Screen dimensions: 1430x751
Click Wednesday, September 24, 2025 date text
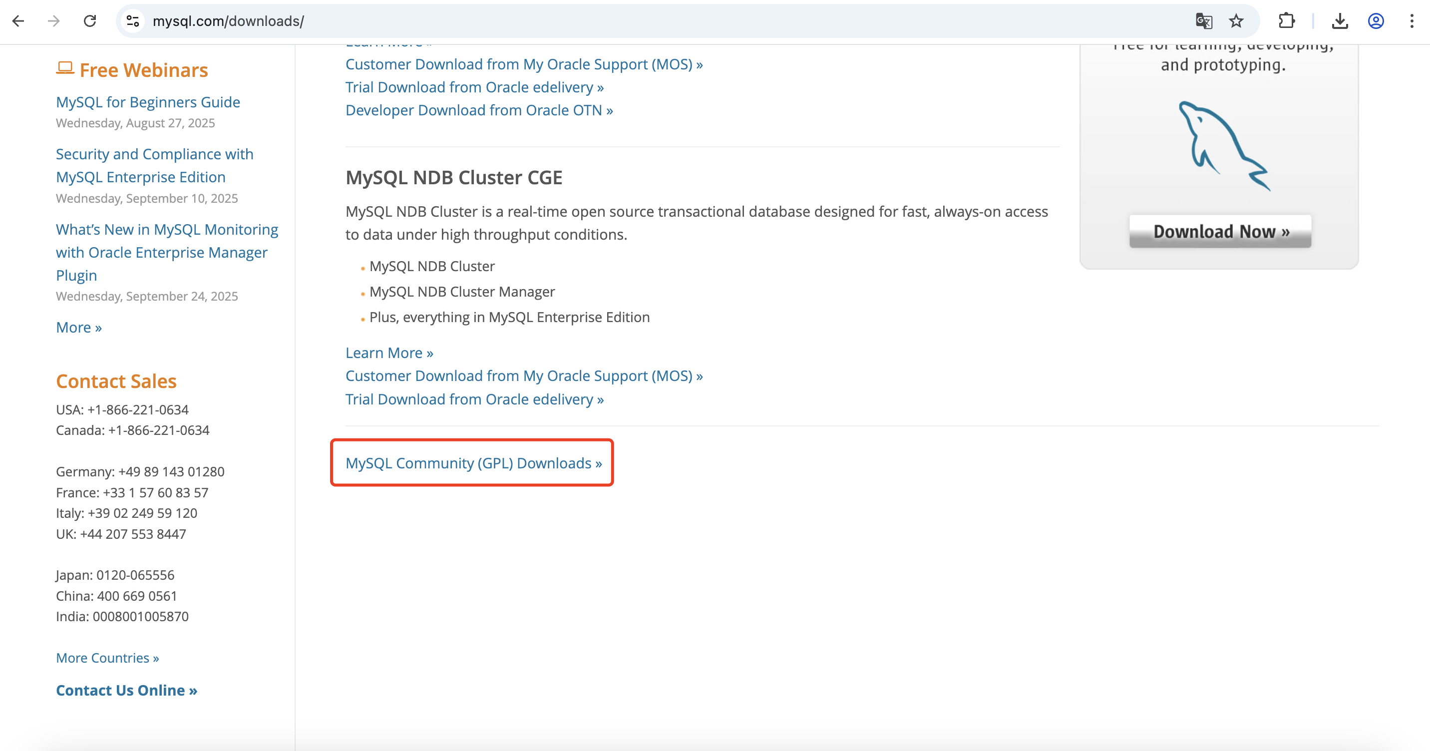[x=147, y=296]
